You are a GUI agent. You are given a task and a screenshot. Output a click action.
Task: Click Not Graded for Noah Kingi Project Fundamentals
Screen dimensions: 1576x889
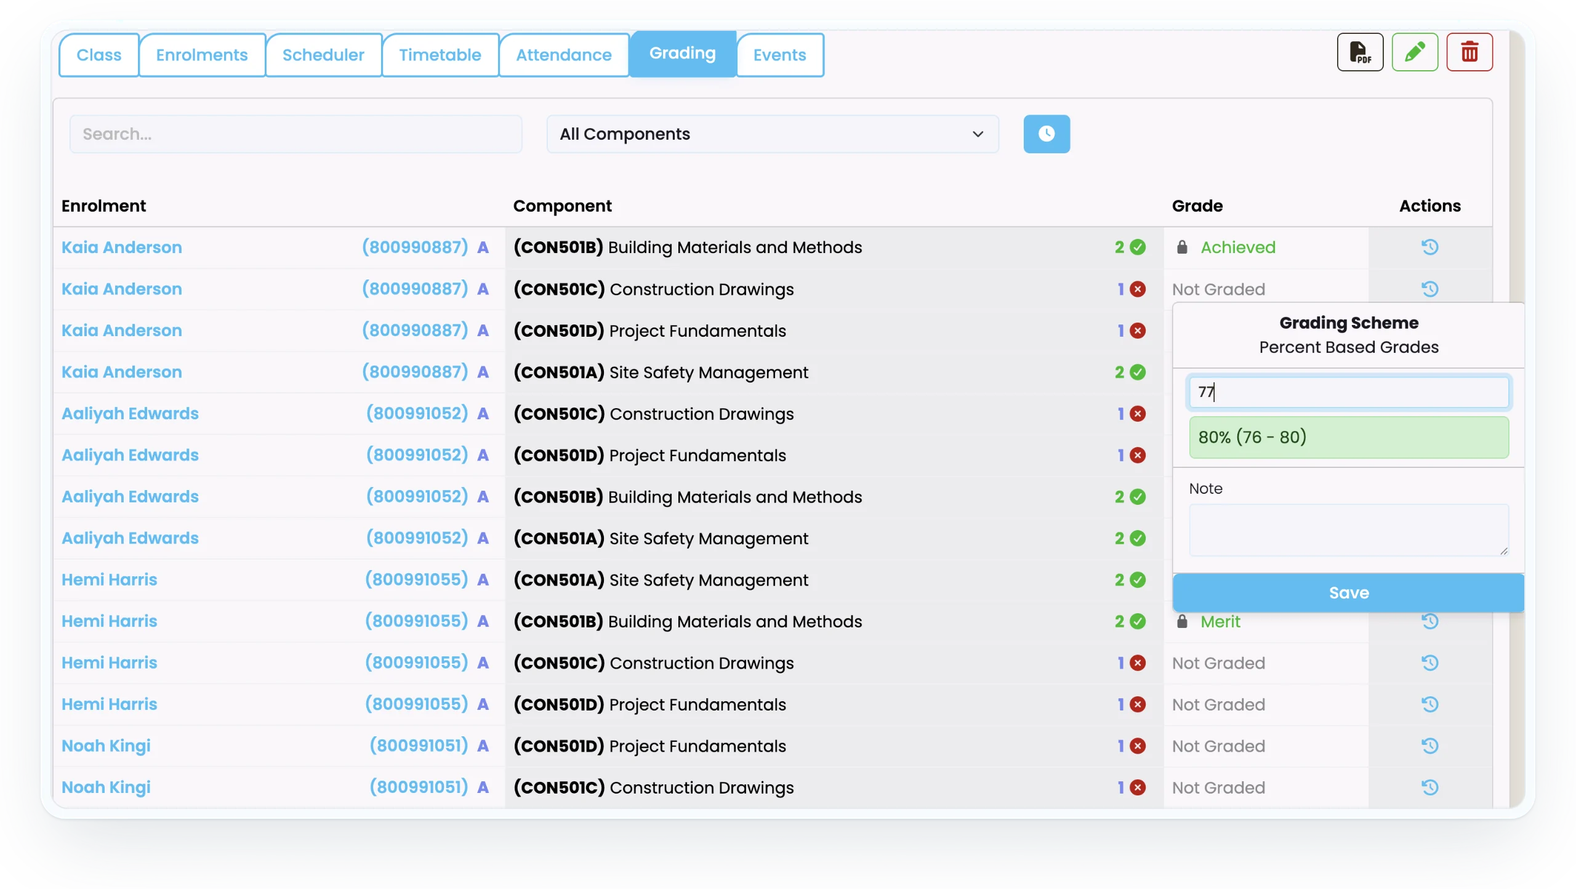click(x=1218, y=746)
